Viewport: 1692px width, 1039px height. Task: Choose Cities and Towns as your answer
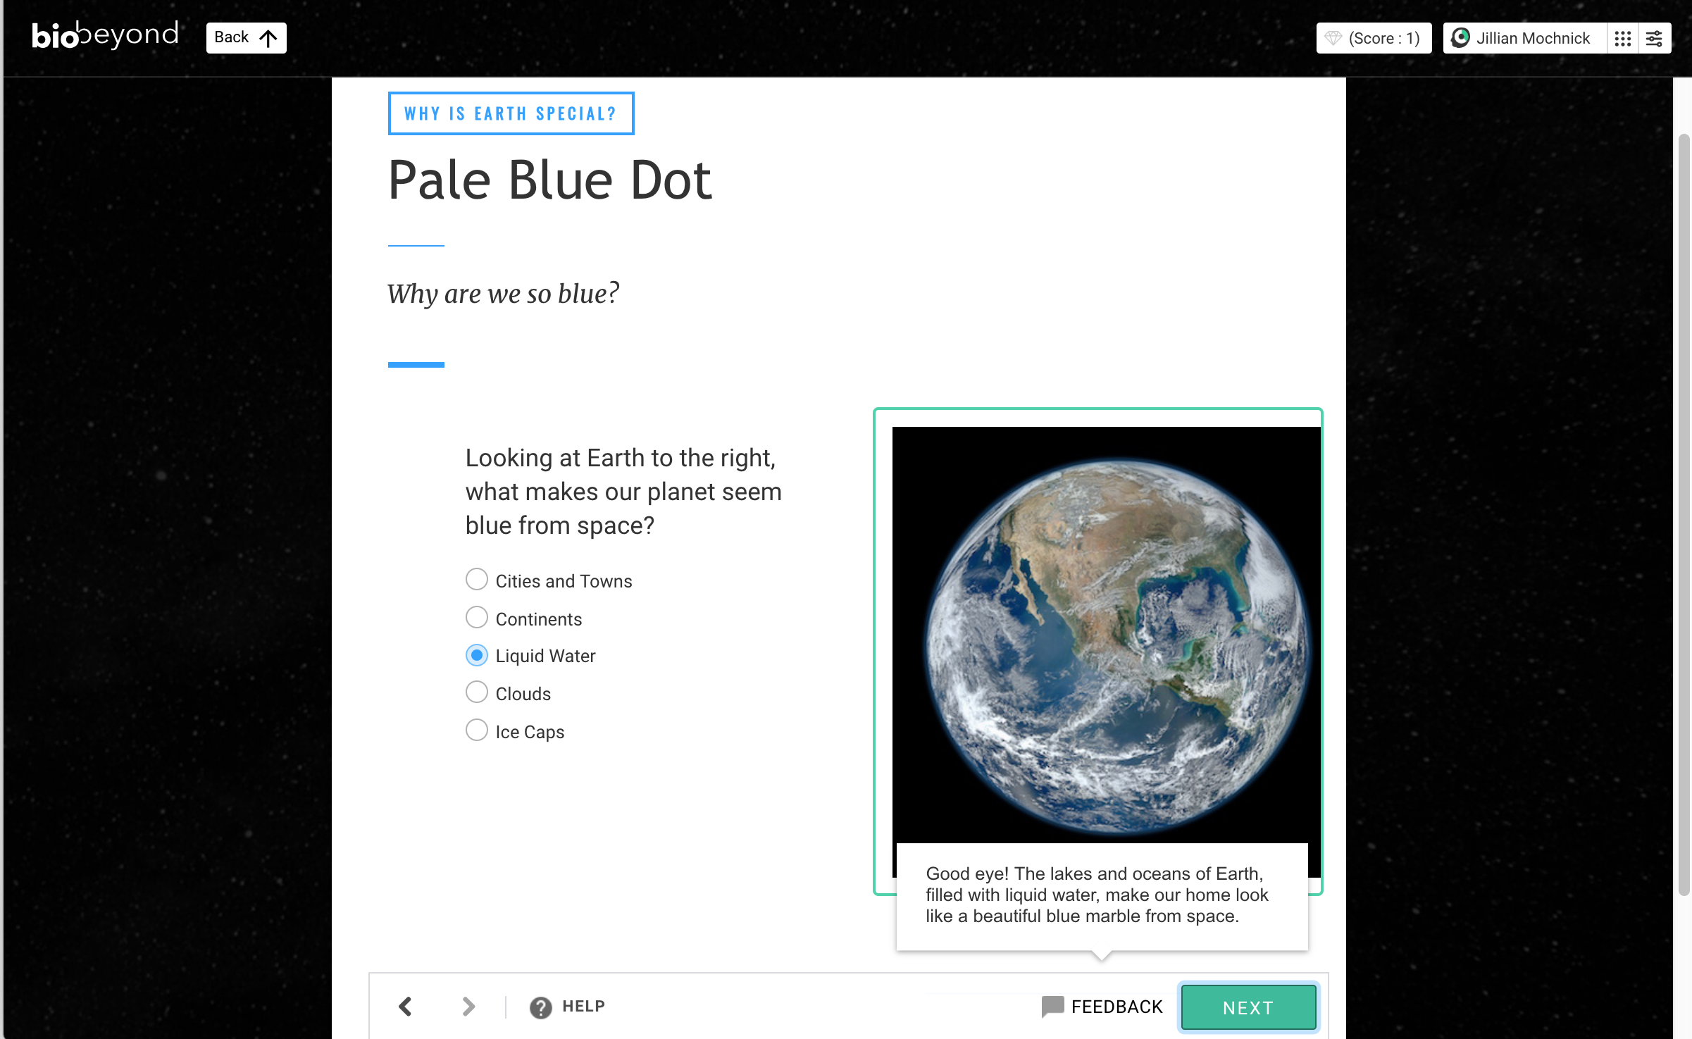coord(476,579)
